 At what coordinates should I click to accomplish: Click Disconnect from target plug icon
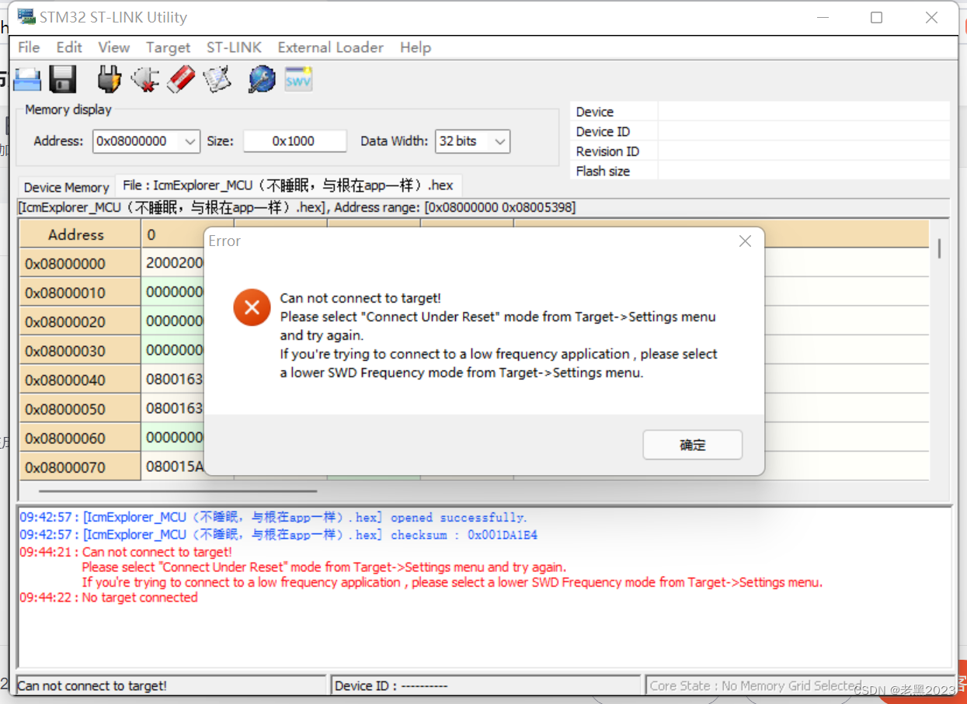(145, 79)
